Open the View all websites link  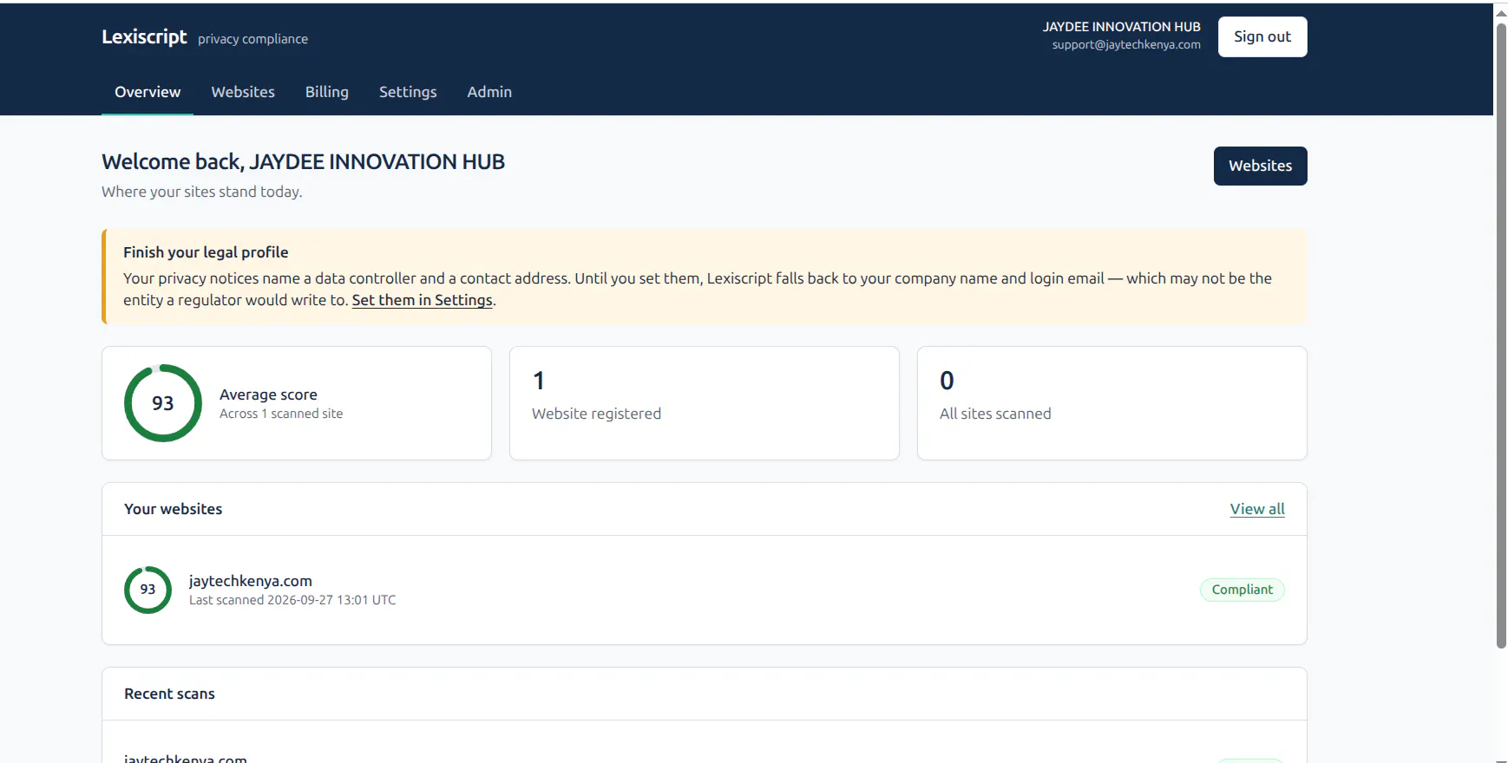(1257, 509)
